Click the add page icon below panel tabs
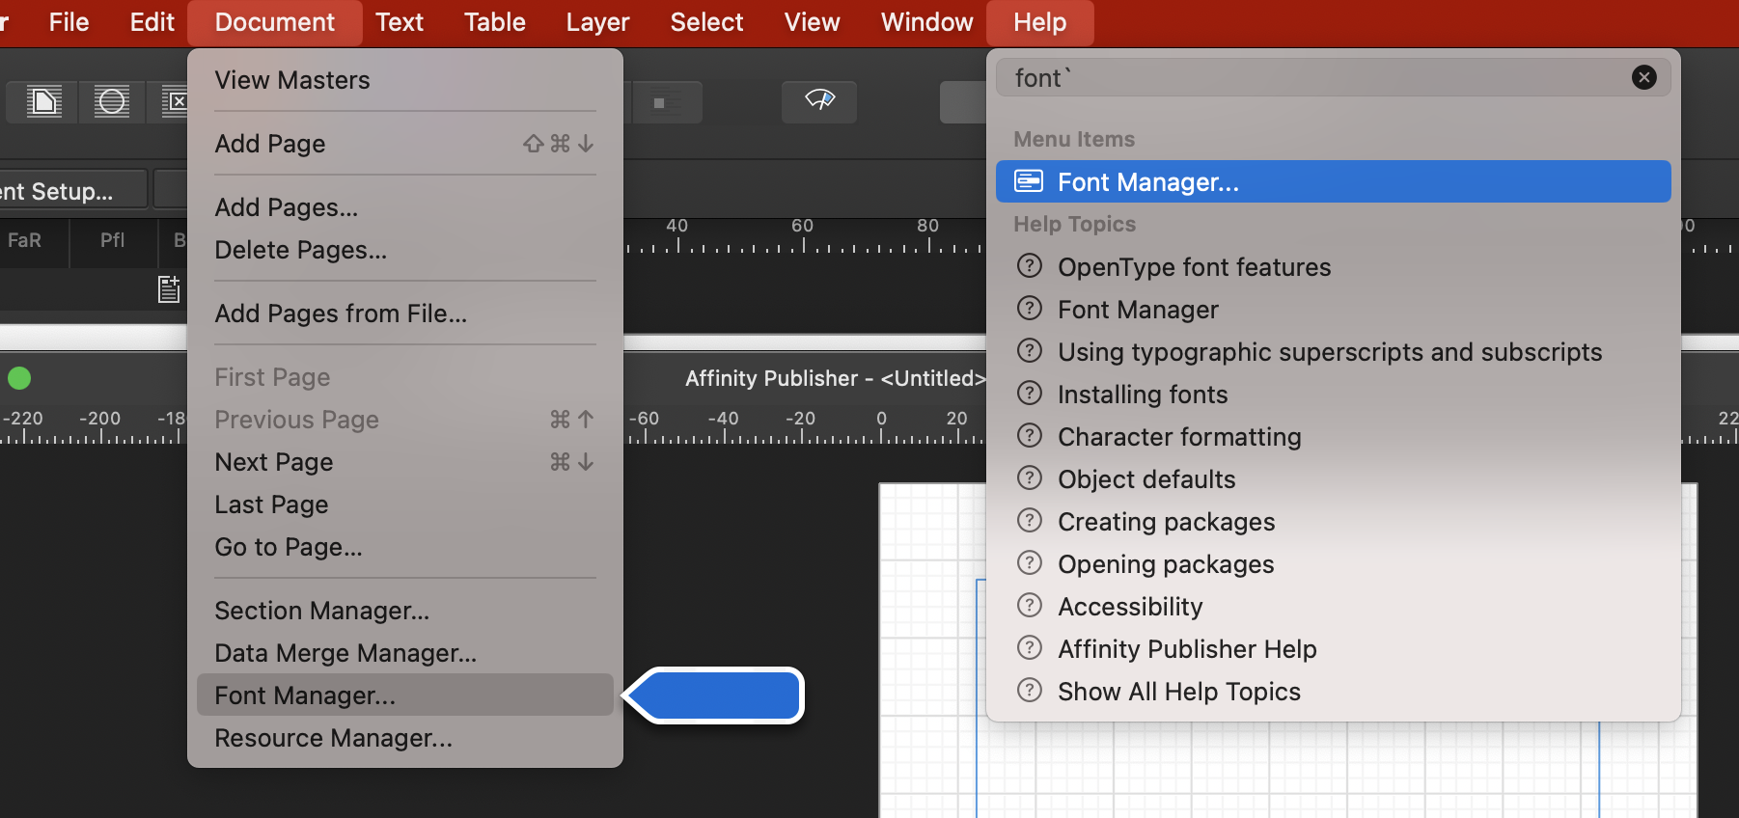The image size is (1739, 818). (x=169, y=288)
